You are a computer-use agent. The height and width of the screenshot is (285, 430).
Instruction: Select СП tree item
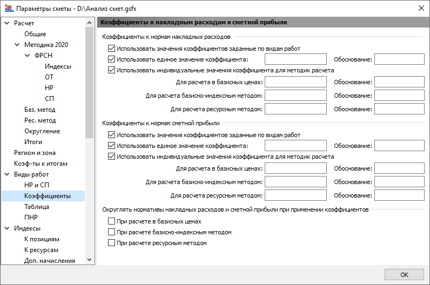pos(49,99)
